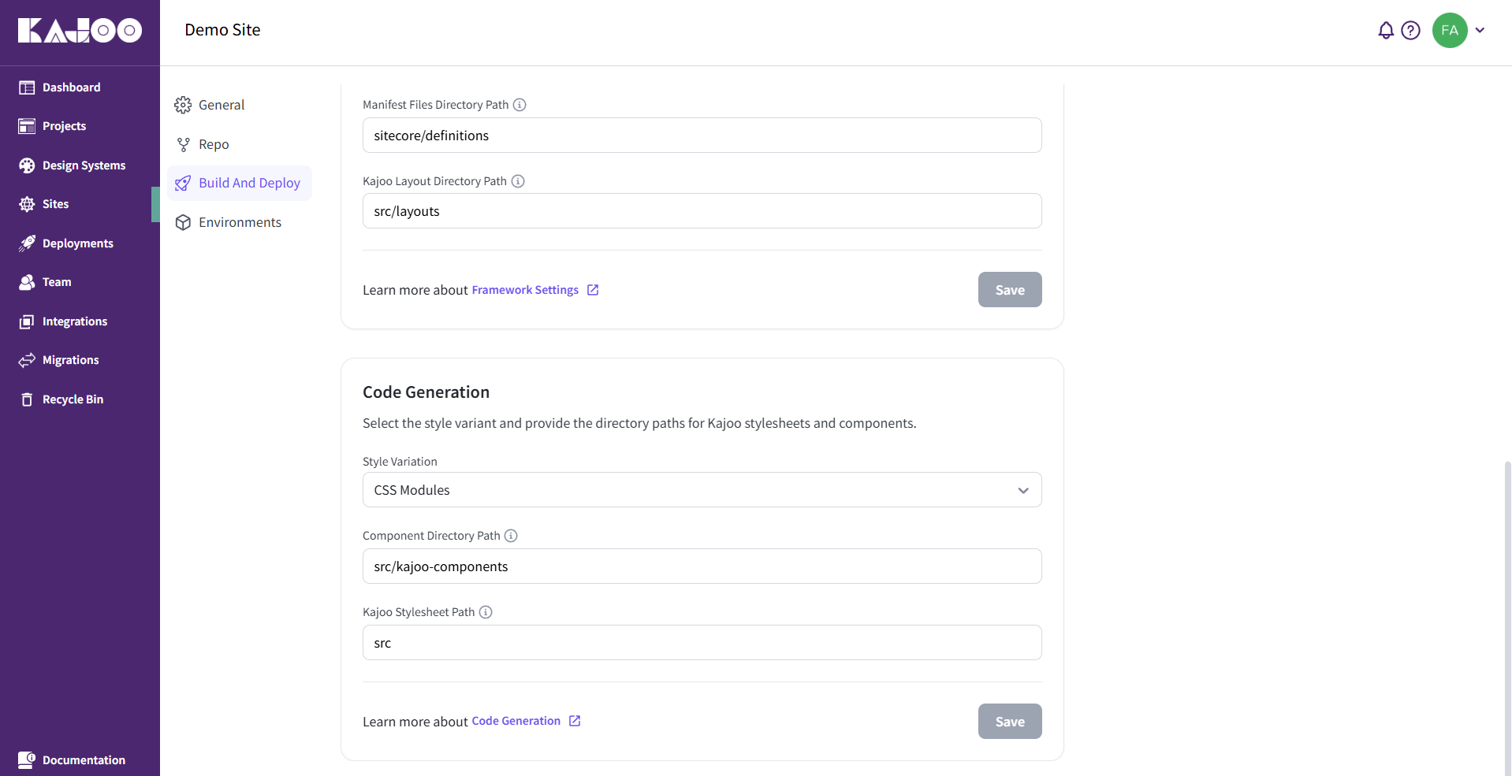This screenshot has width=1512, height=776.
Task: Click the page vertical scrollbar
Action: click(1507, 618)
